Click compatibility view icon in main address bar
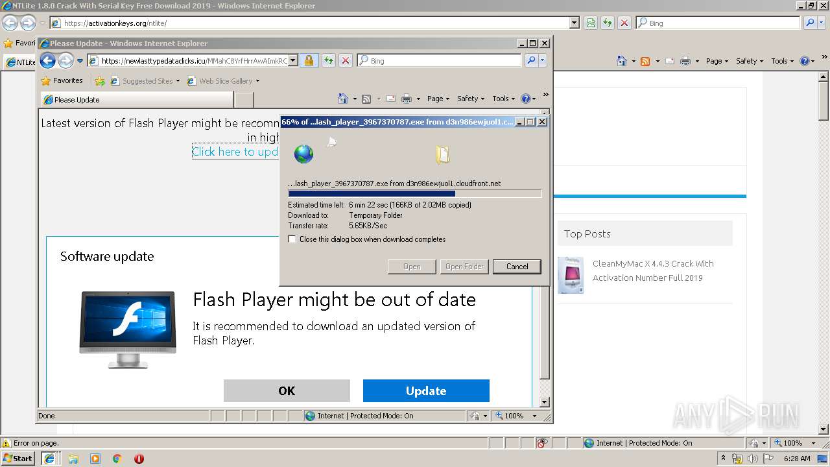 (x=591, y=23)
